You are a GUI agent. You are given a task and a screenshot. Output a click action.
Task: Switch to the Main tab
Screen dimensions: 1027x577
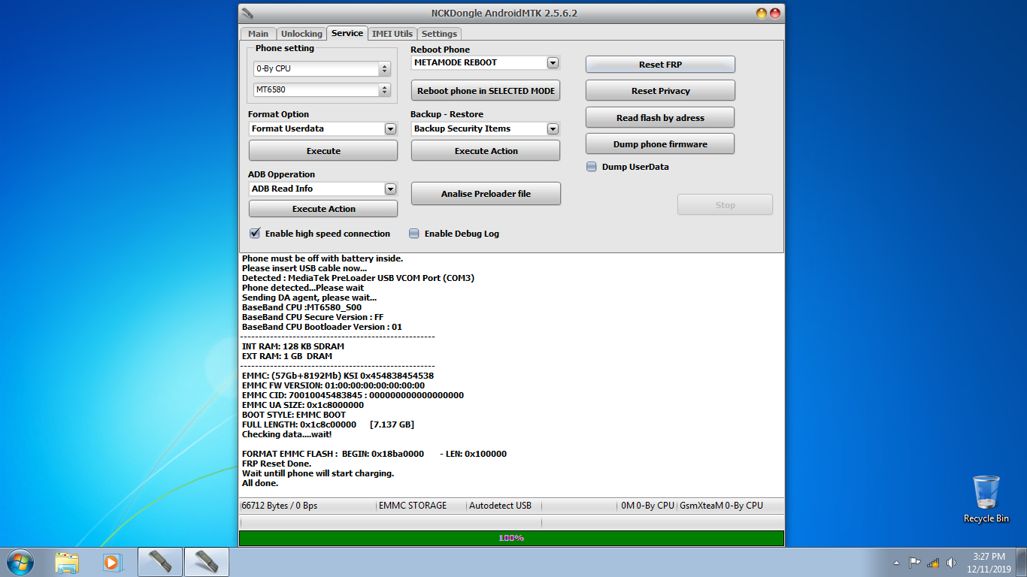(x=258, y=34)
